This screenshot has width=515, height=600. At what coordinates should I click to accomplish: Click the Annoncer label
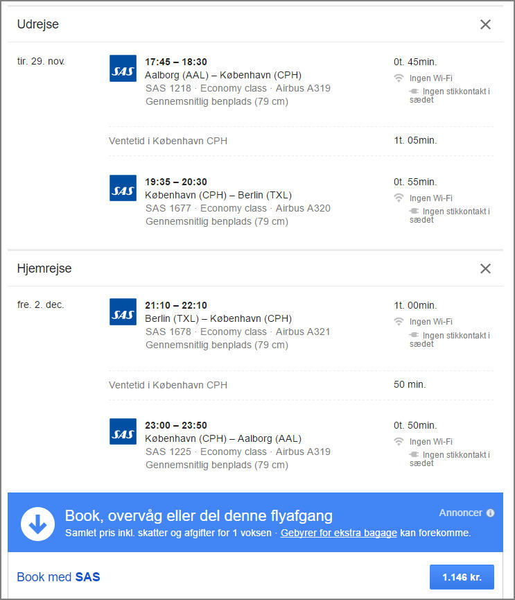coord(460,513)
